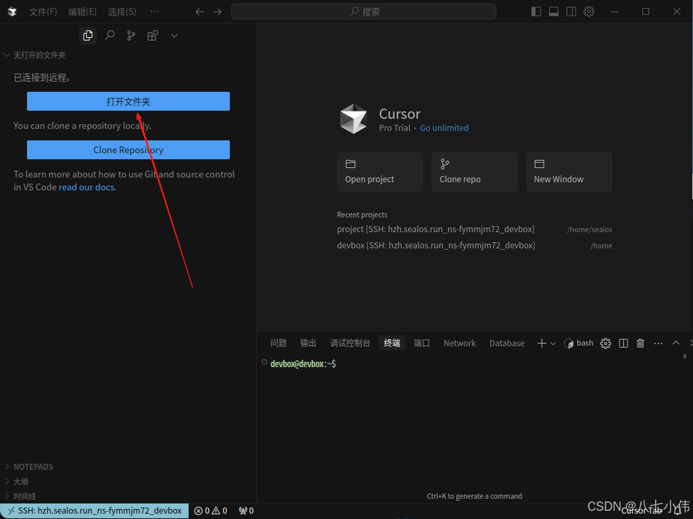Show more menus via title bar ellipsis
Viewport: 693px width, 519px height.
pos(155,11)
